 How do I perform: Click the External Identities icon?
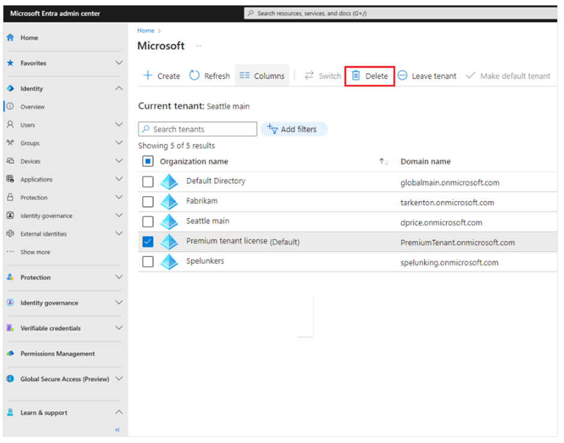point(10,234)
